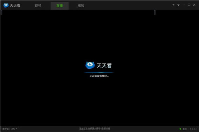
Task: Click the 5.0.0.1 version number
Action: (x=193, y=129)
